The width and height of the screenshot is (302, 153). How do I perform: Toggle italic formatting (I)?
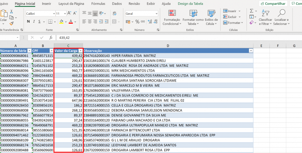tap(34, 22)
